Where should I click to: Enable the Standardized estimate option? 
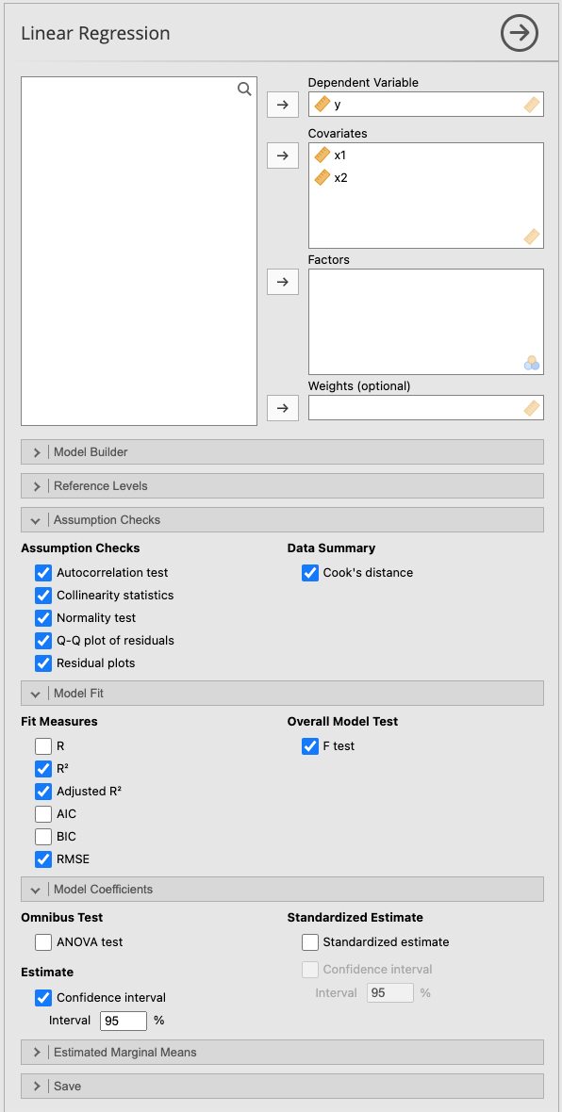(x=310, y=941)
